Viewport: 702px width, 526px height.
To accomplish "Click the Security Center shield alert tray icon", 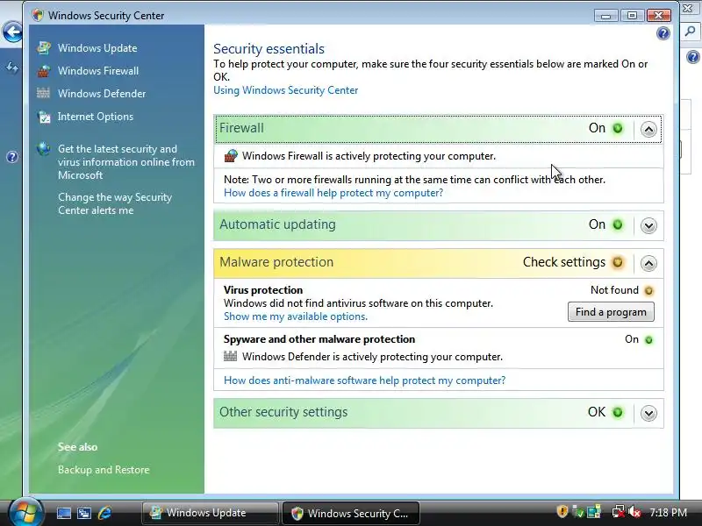I will tap(562, 511).
